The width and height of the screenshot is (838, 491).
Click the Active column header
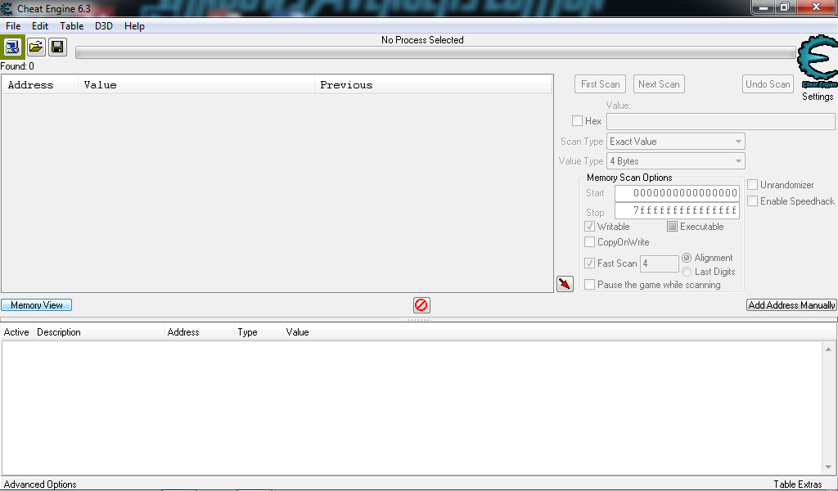point(16,332)
